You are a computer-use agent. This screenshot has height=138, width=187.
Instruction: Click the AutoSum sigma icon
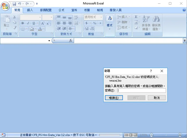136,17
